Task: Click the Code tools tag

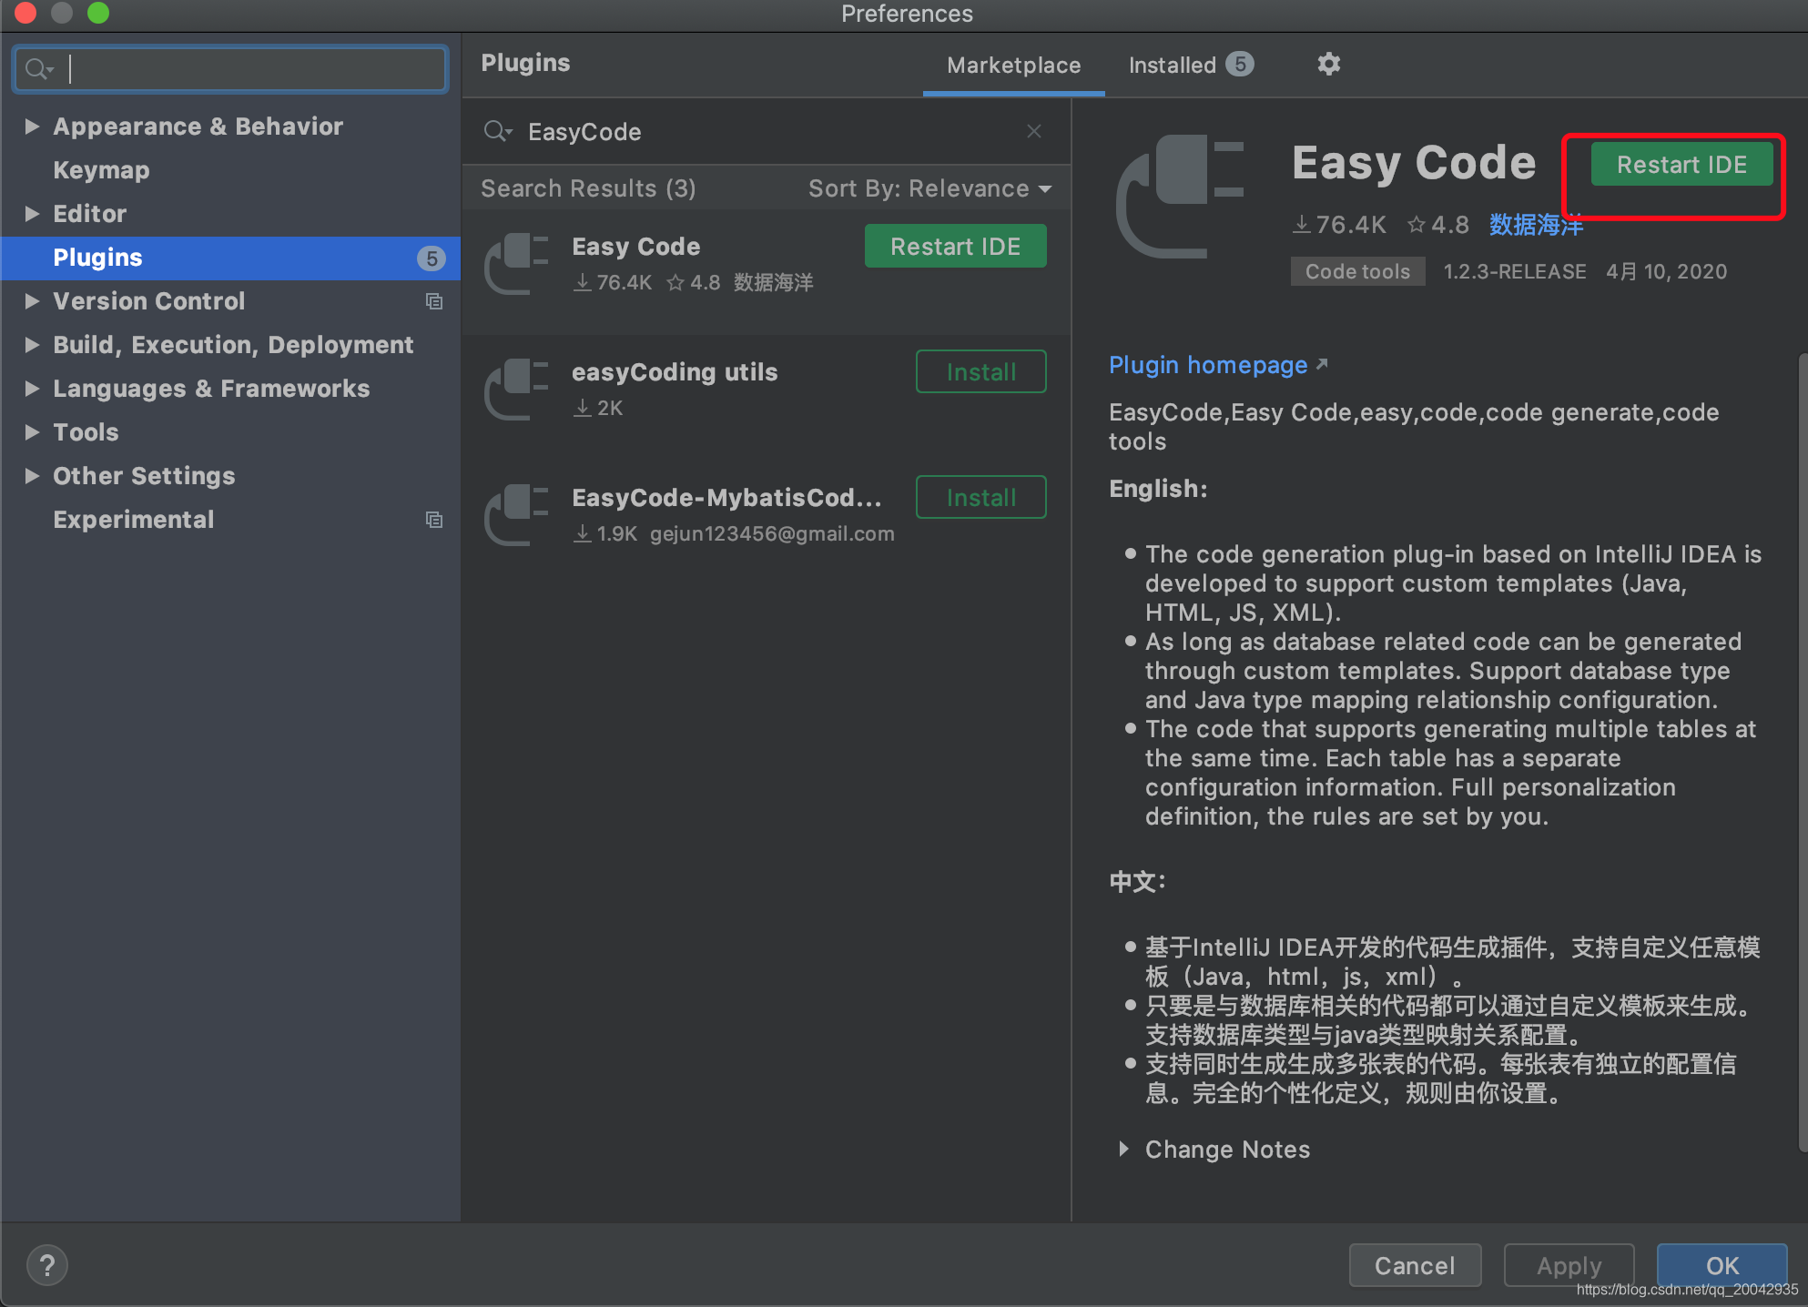Action: point(1357,270)
